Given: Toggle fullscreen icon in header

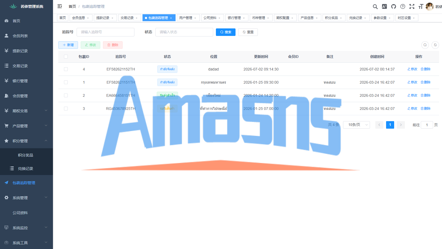Looking at the screenshot, I should [x=412, y=7].
